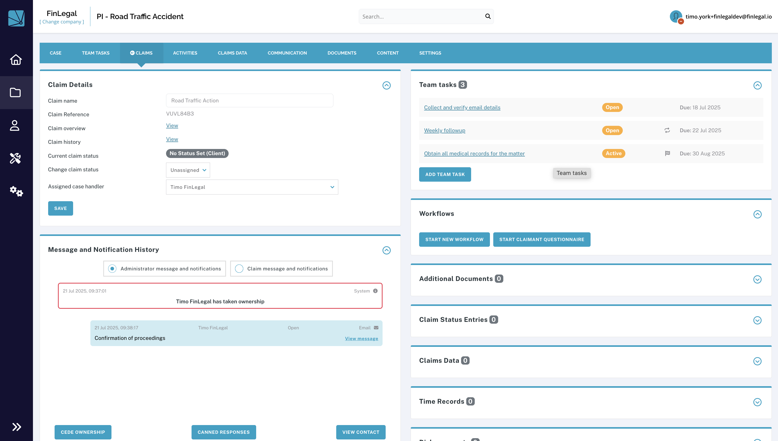Click the ADD TEAM TASK button
The image size is (778, 441).
[445, 174]
